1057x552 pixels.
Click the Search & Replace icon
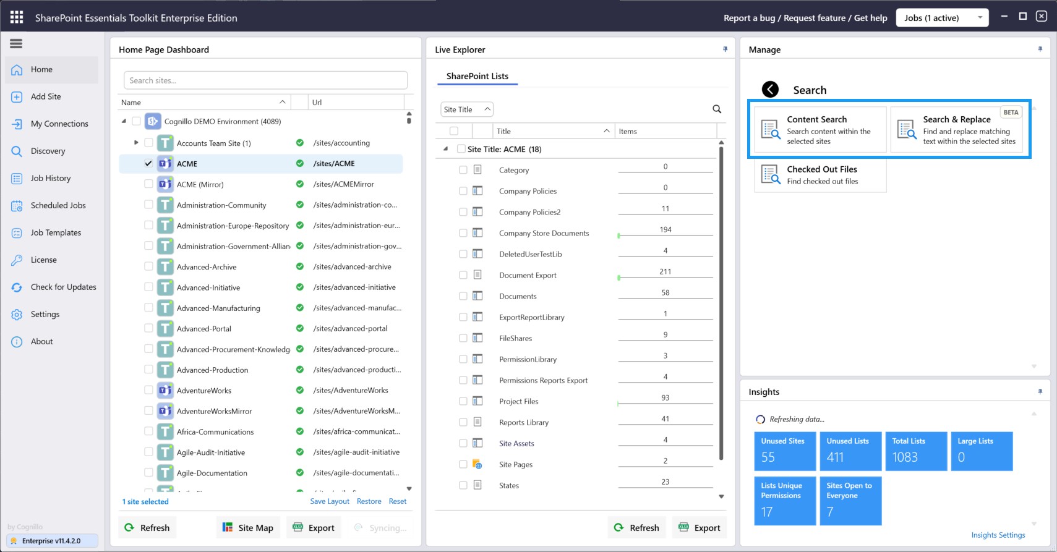[907, 130]
